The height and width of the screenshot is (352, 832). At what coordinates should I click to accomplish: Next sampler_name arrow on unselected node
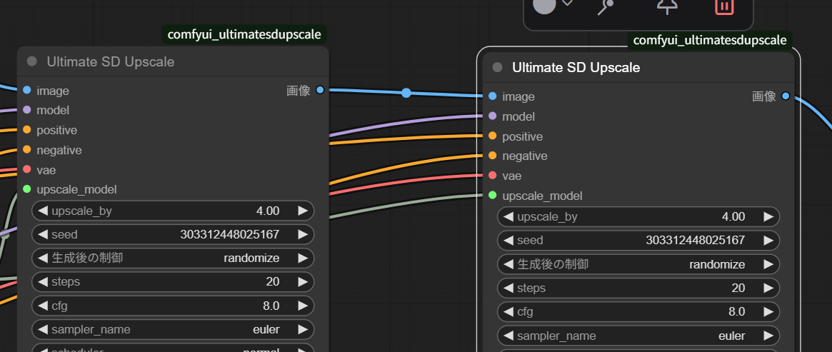point(303,329)
